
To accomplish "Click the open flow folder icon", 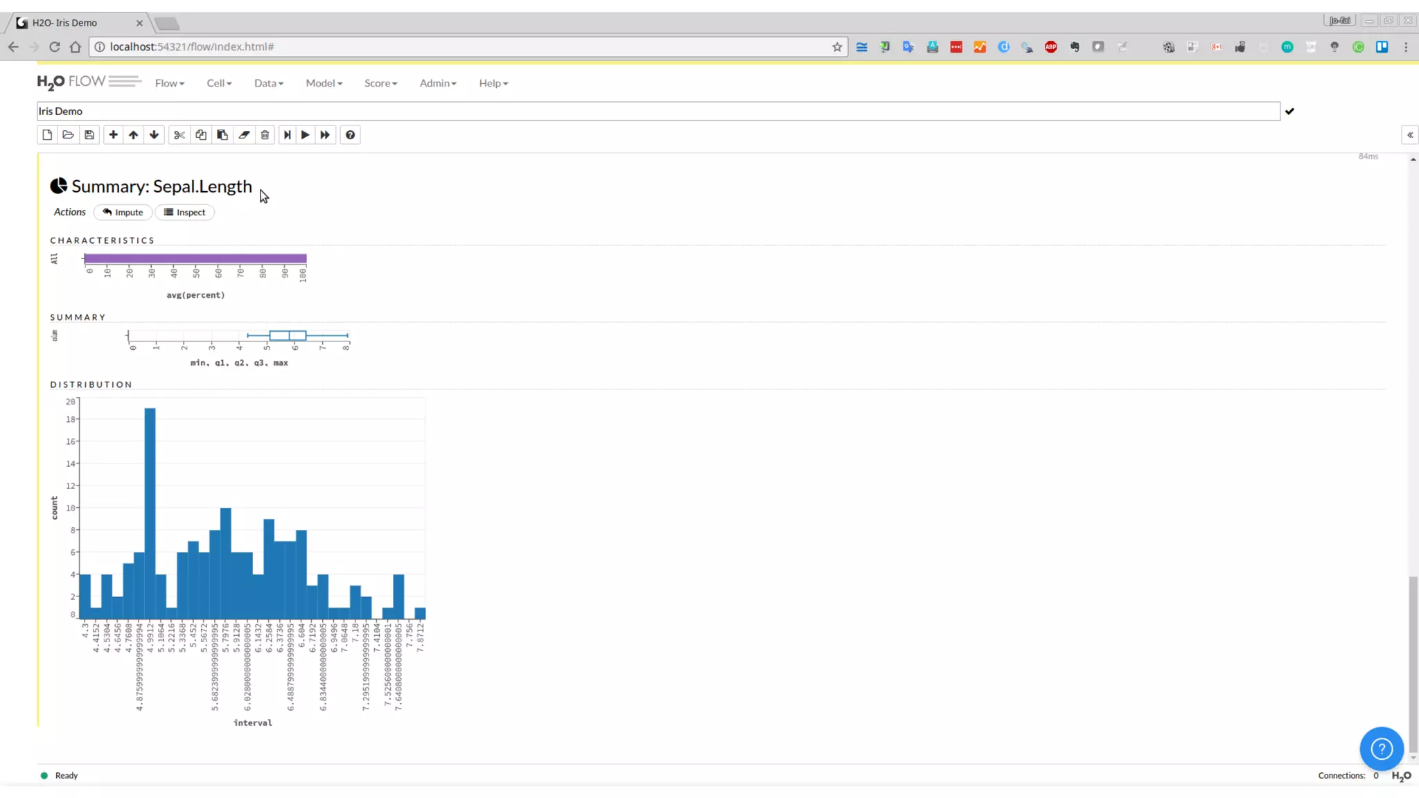I will click(x=68, y=135).
